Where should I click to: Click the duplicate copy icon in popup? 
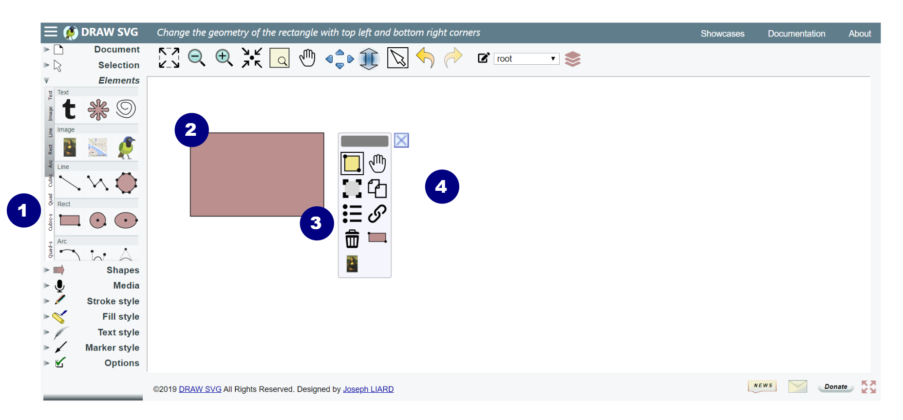coord(377,188)
